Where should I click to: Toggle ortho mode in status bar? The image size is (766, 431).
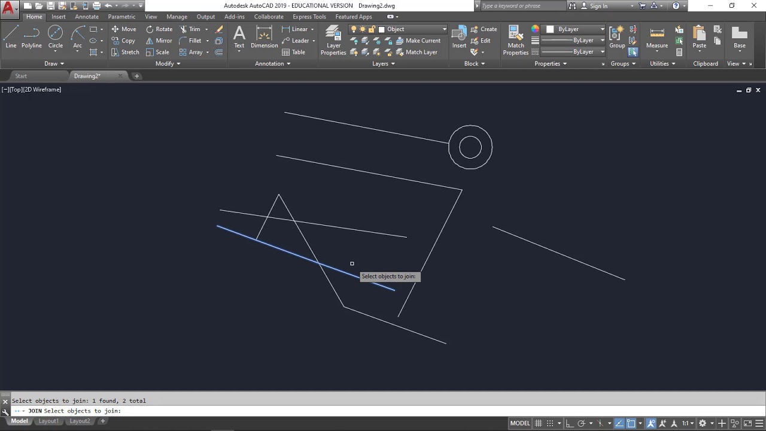569,423
